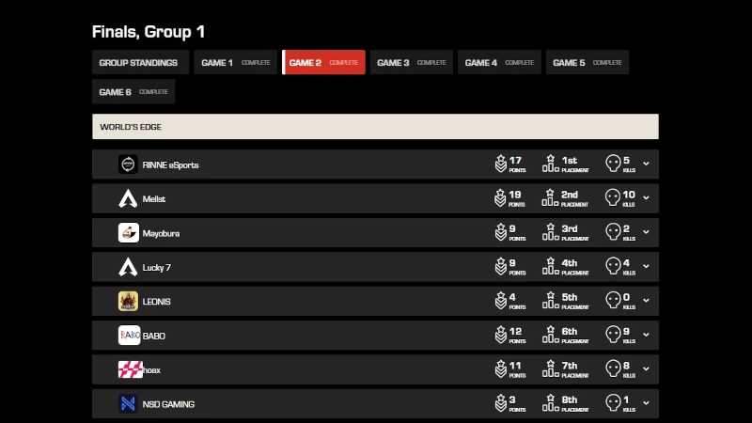The image size is (752, 423).
Task: Click the Lucky 7 Apex logo icon
Action: [x=128, y=267]
